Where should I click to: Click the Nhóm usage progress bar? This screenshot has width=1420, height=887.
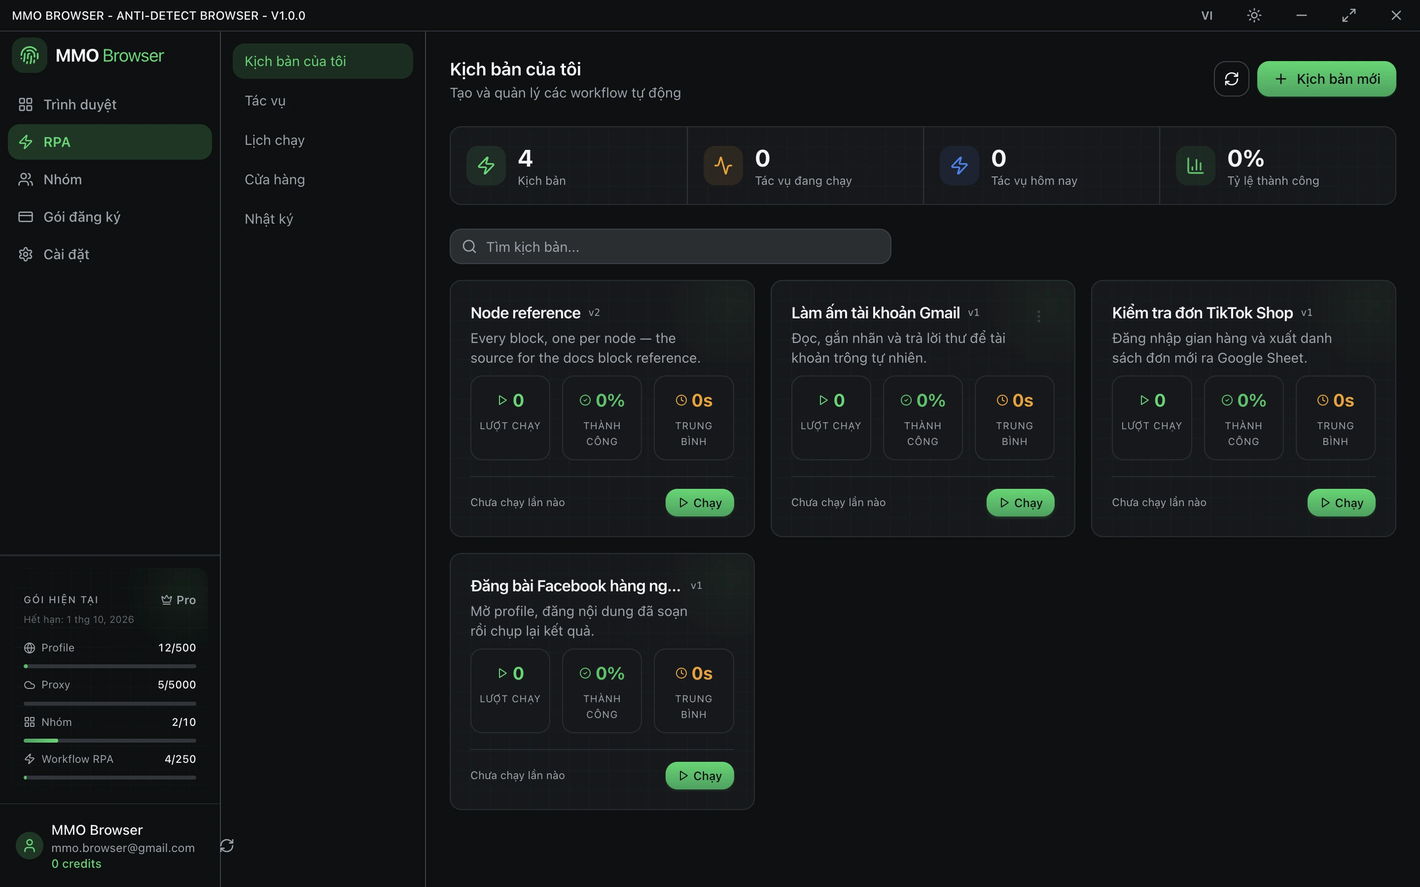(x=110, y=740)
